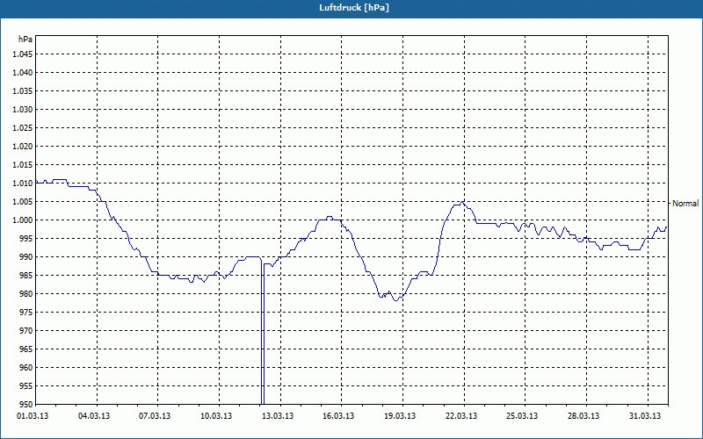Select the 13.03.13 date label
This screenshot has height=439, width=703.
pyautogui.click(x=278, y=416)
